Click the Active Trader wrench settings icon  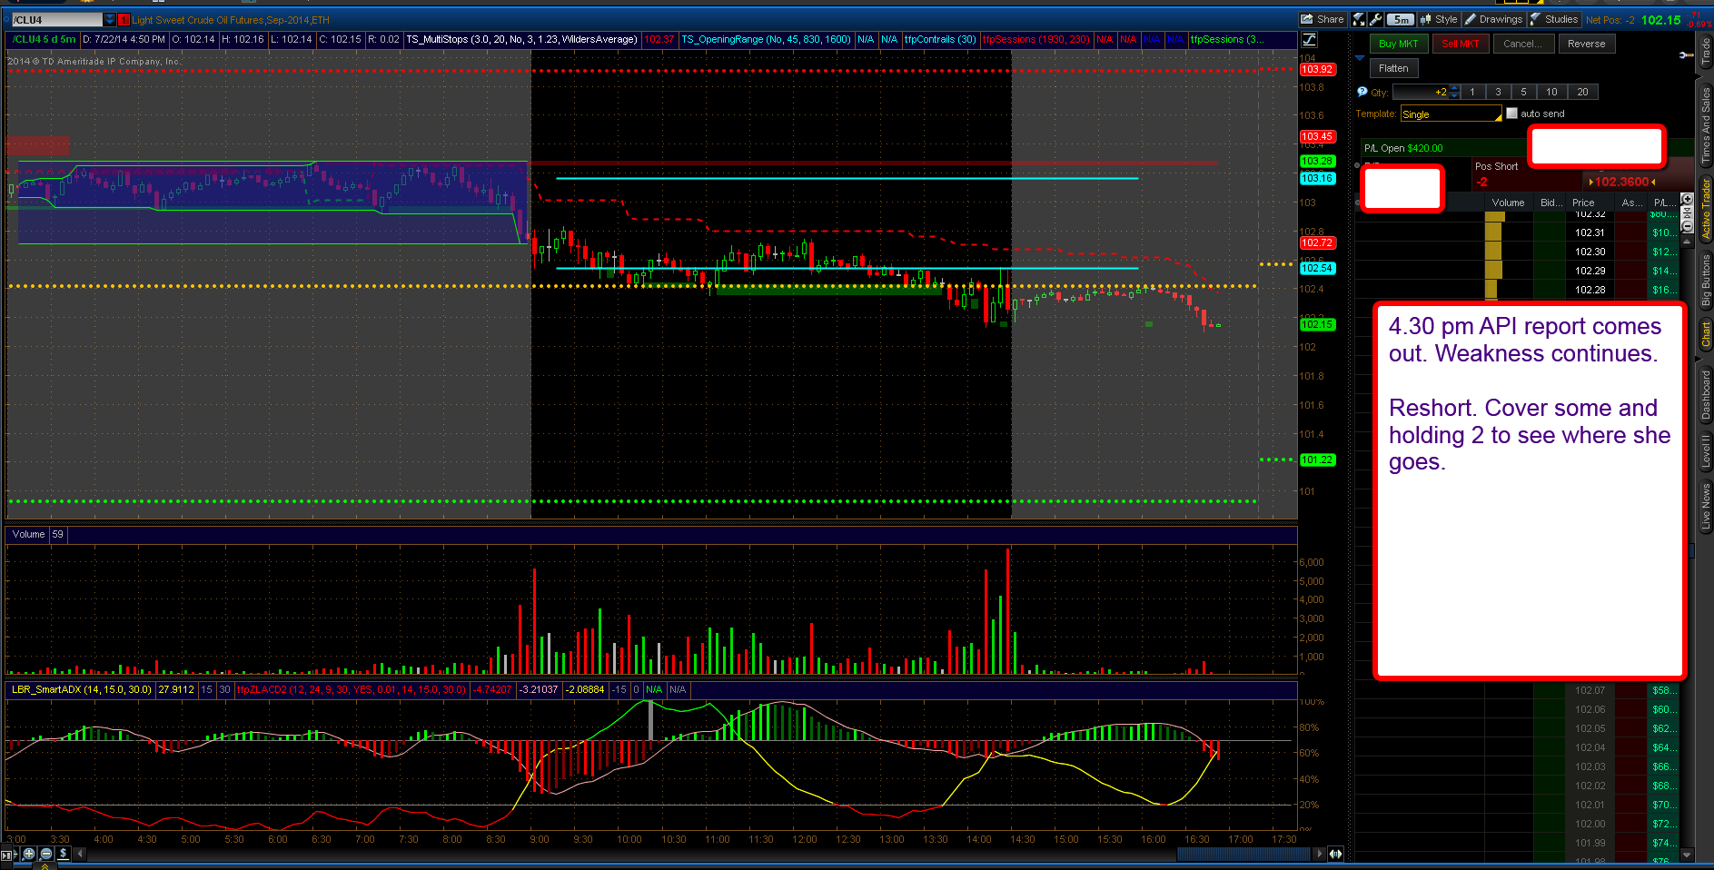coord(1686,55)
